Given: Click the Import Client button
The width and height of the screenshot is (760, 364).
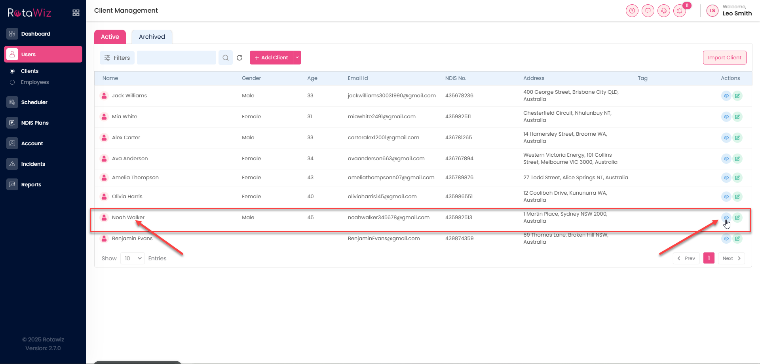Looking at the screenshot, I should click(x=724, y=58).
